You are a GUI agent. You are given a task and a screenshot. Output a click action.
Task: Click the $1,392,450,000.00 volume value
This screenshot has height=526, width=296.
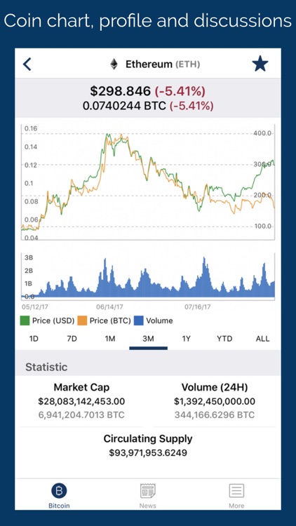click(x=215, y=401)
